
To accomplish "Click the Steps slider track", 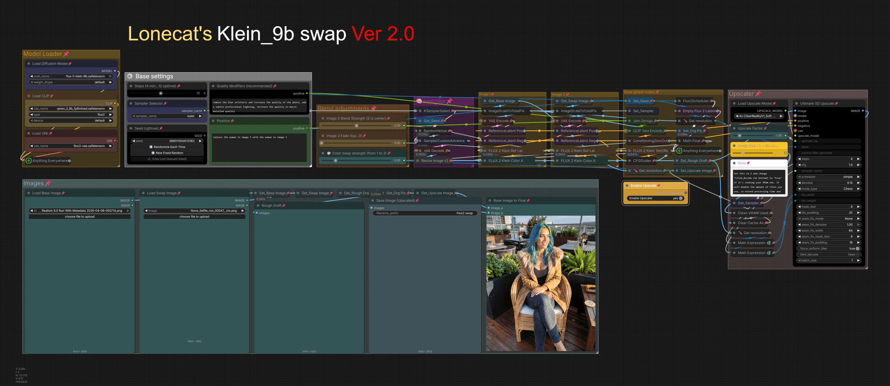I will point(161,93).
